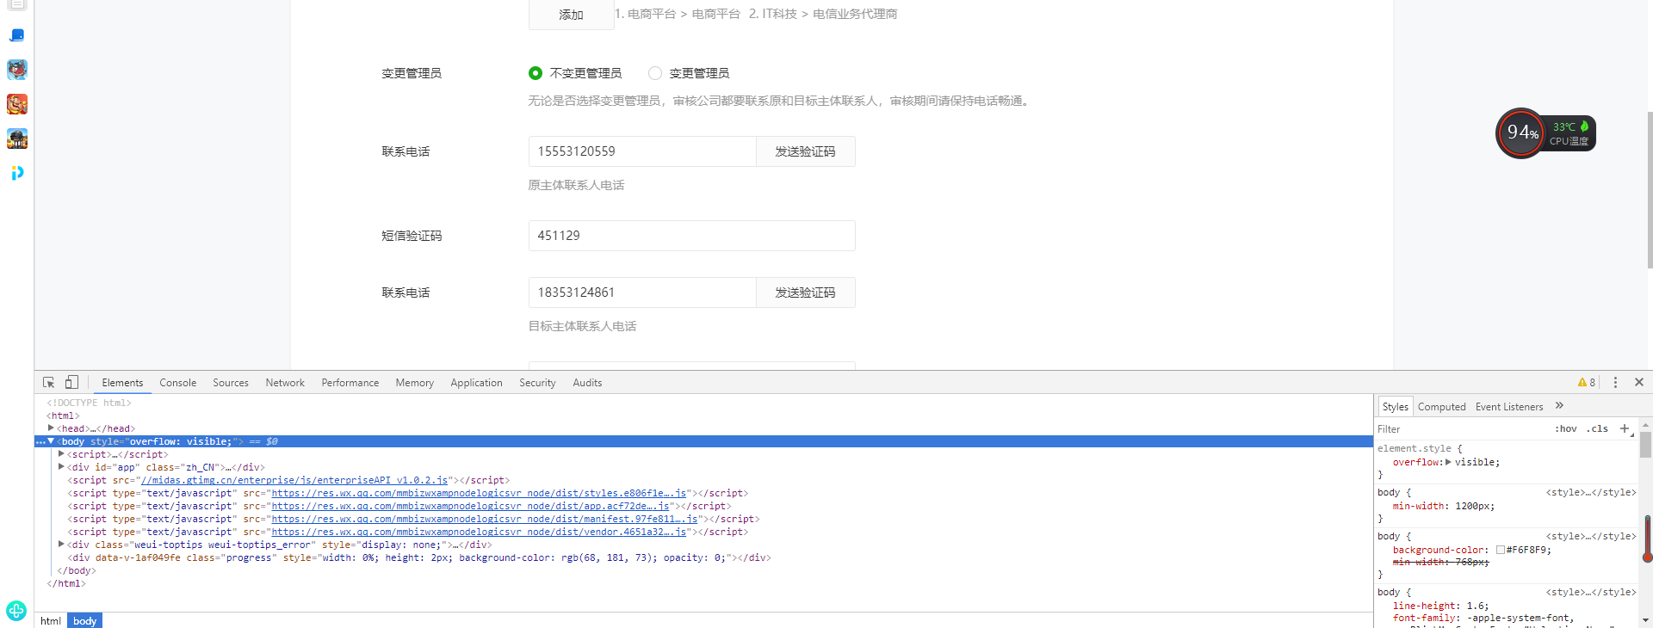Screen dimensions: 1653x628
Task: Click the Styles pane vertical scrollbar thumb
Action: pyautogui.click(x=1645, y=445)
